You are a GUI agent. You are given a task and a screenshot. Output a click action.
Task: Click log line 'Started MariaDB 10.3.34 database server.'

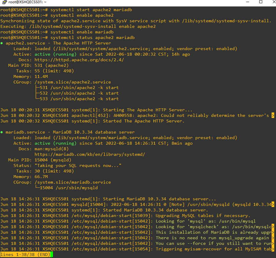(x=104, y=210)
